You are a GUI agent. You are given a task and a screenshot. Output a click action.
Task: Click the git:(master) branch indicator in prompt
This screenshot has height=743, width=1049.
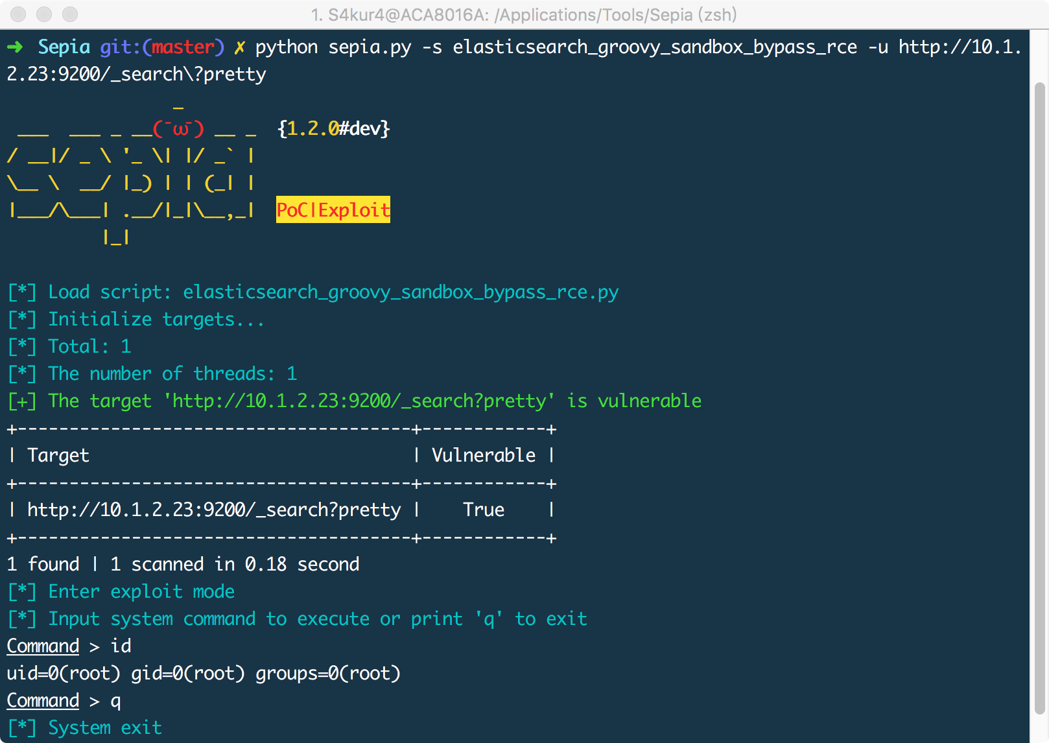click(162, 47)
